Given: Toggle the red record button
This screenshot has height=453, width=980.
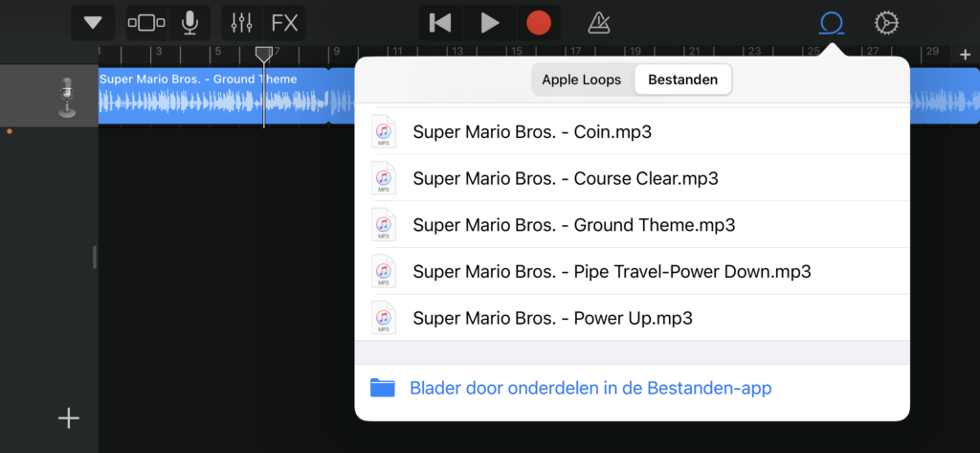Looking at the screenshot, I should (539, 23).
